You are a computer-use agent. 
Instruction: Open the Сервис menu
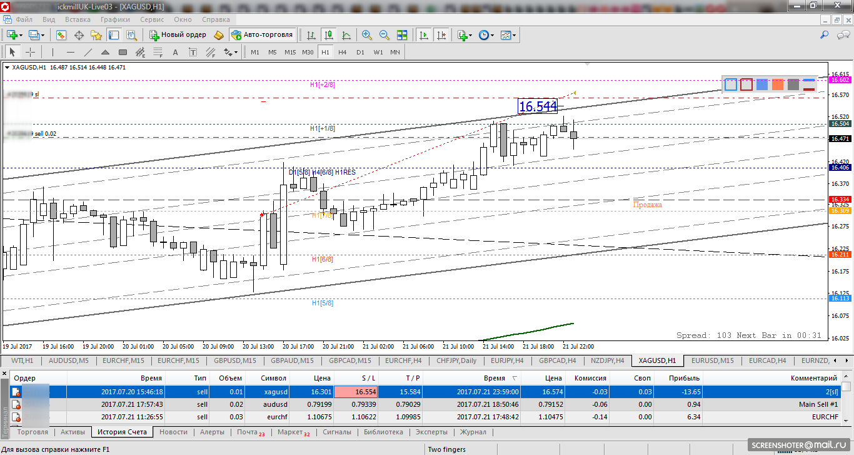[152, 19]
